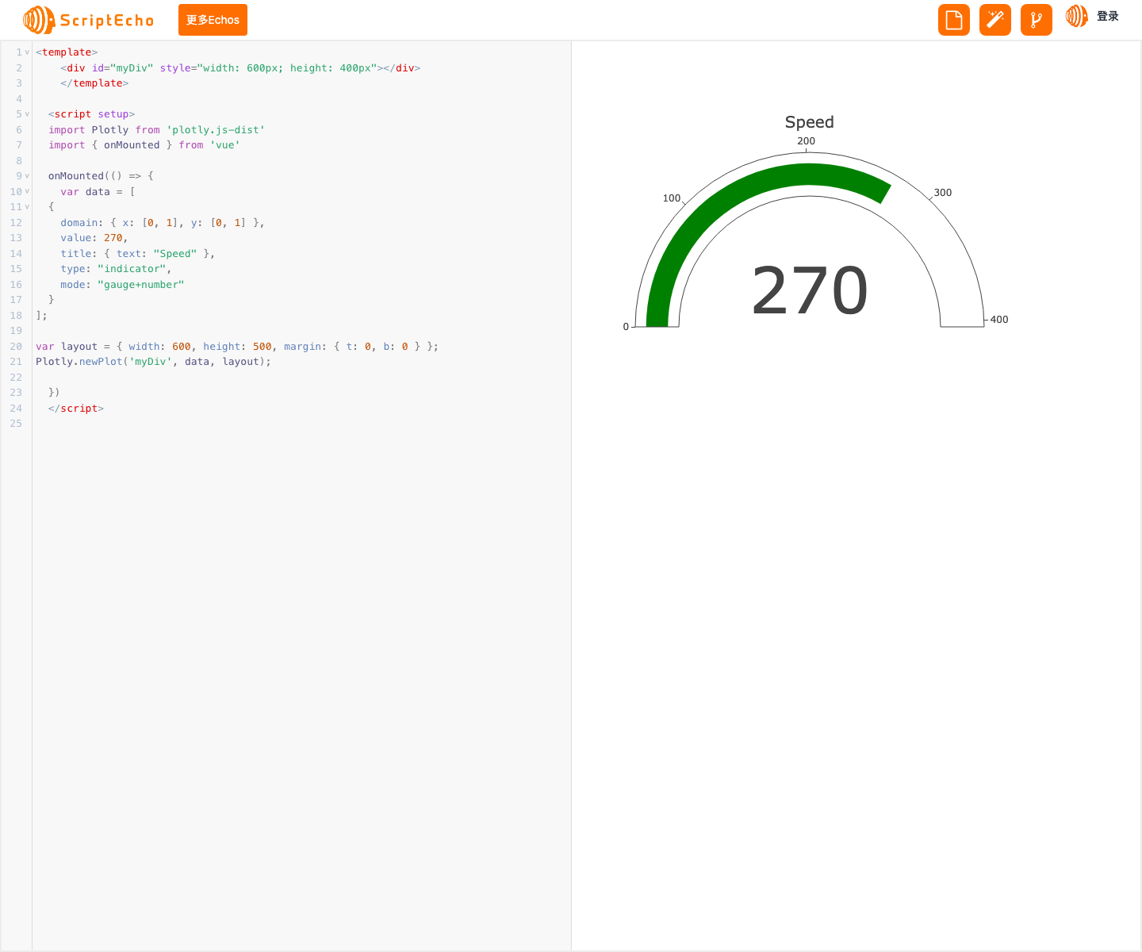
Task: Click line number 25 in gutter
Action: [x=16, y=424]
